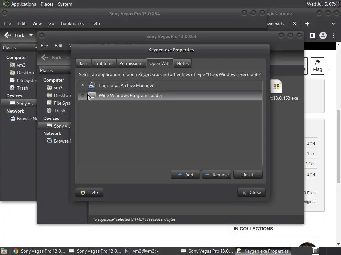
Task: Switch to Keygen.exe Properties taskbar entry
Action: pyautogui.click(x=263, y=251)
